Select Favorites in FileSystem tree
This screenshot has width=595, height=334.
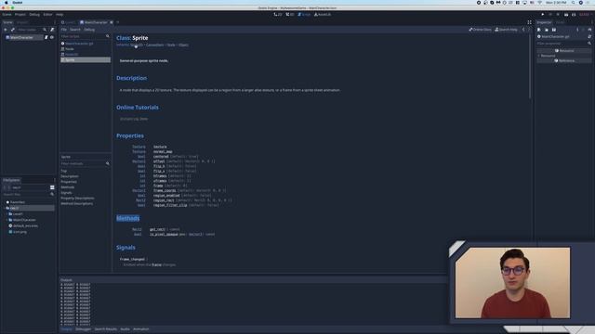17,202
